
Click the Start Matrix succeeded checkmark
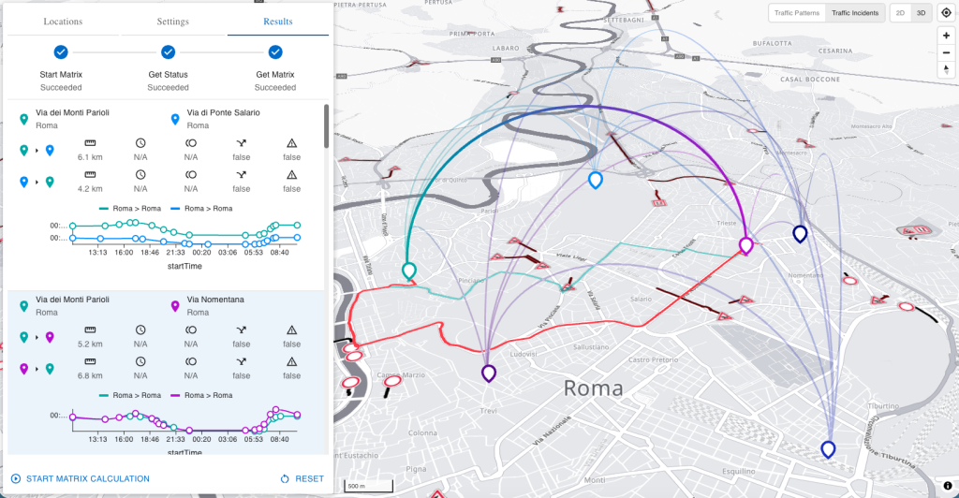pyautogui.click(x=61, y=52)
